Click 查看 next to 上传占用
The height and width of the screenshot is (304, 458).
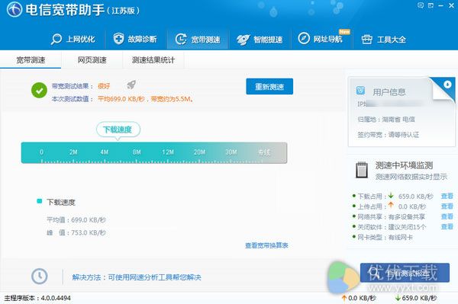447,206
